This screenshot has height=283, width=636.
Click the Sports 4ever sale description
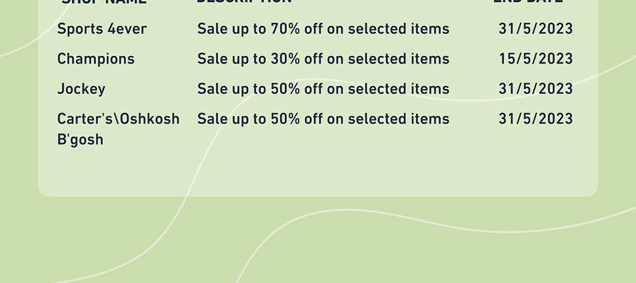tap(323, 29)
